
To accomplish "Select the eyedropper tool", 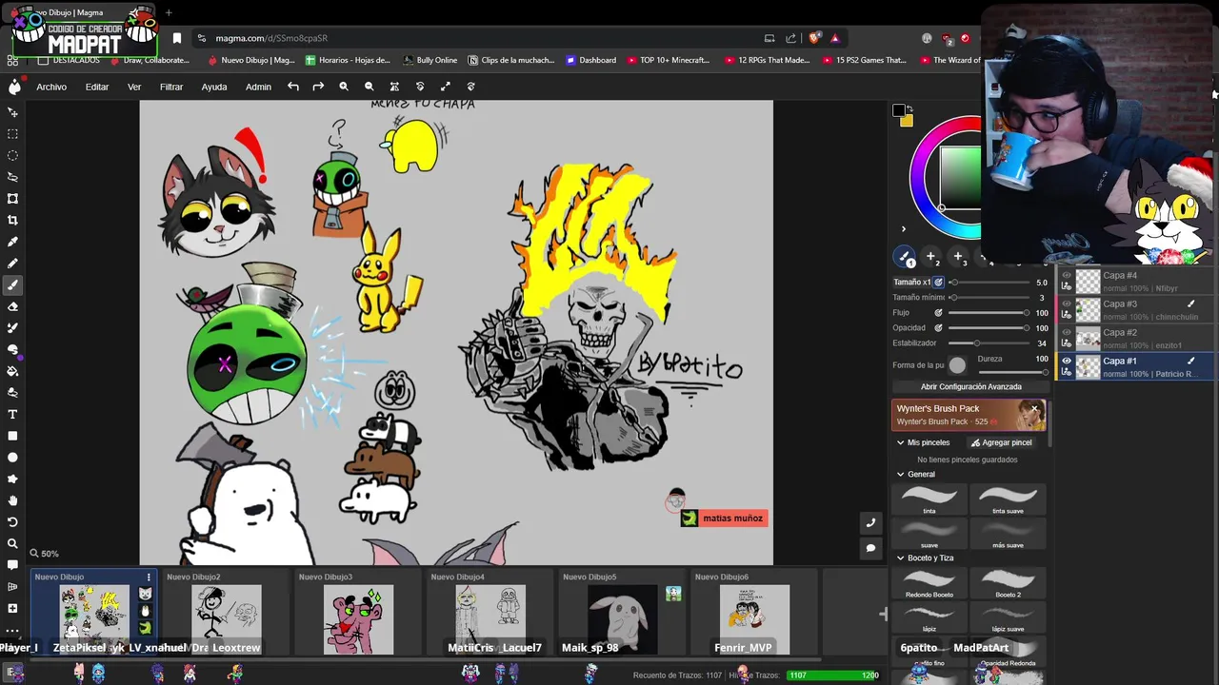I will 12,242.
